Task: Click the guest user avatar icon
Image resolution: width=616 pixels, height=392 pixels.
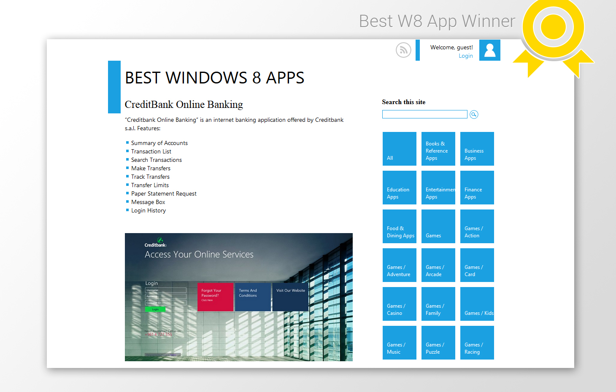Action: (490, 50)
